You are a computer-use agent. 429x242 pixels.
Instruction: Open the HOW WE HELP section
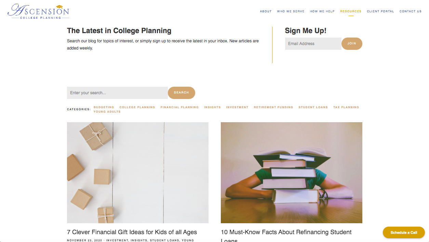322,11
